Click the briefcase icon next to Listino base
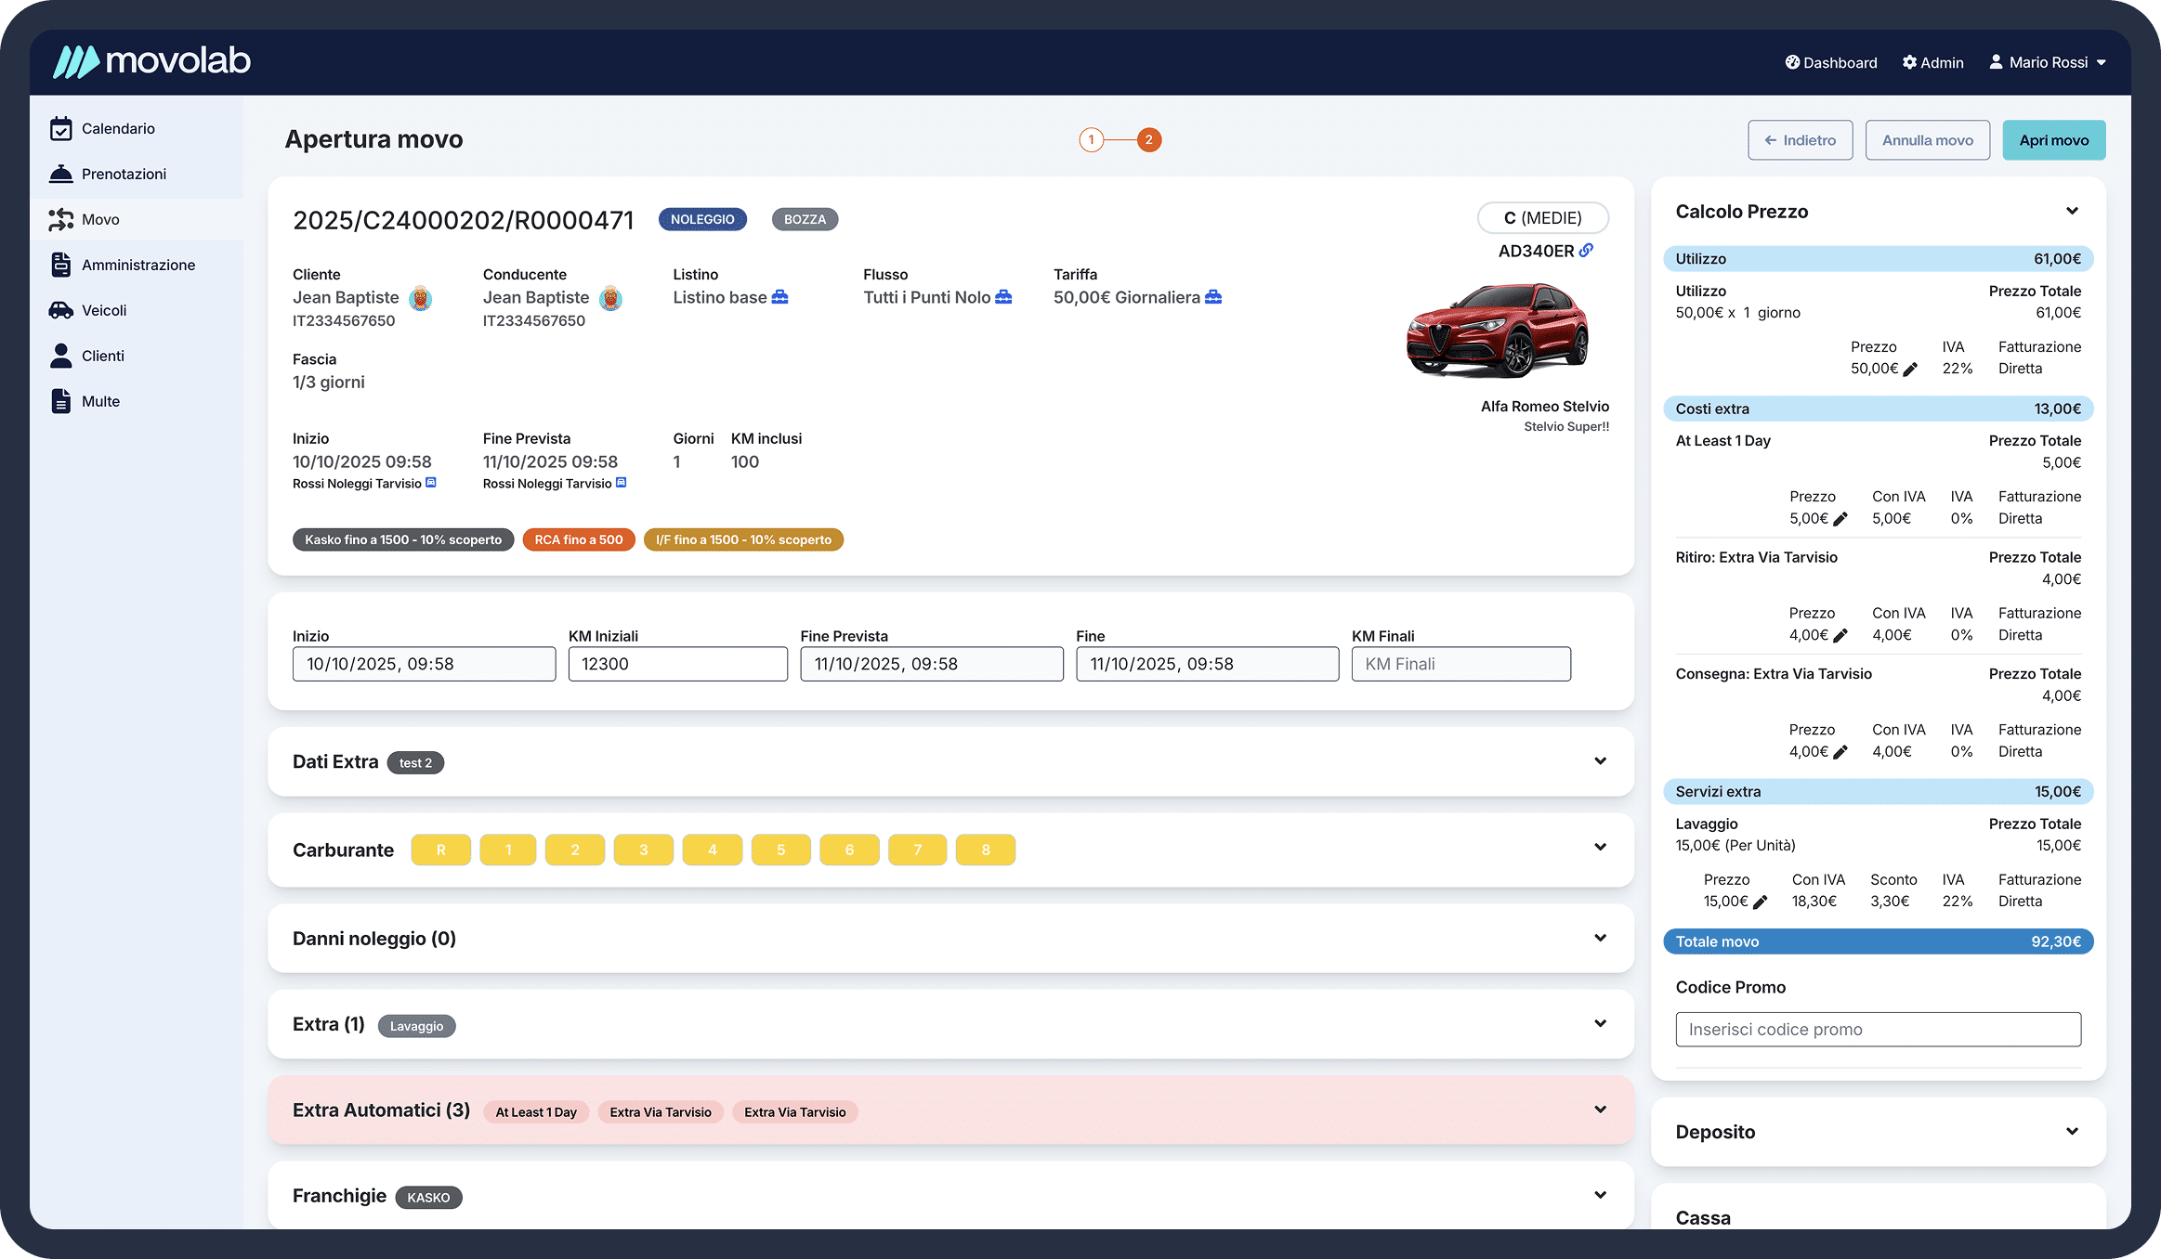Screen dimensions: 2161x1259 click(x=780, y=297)
